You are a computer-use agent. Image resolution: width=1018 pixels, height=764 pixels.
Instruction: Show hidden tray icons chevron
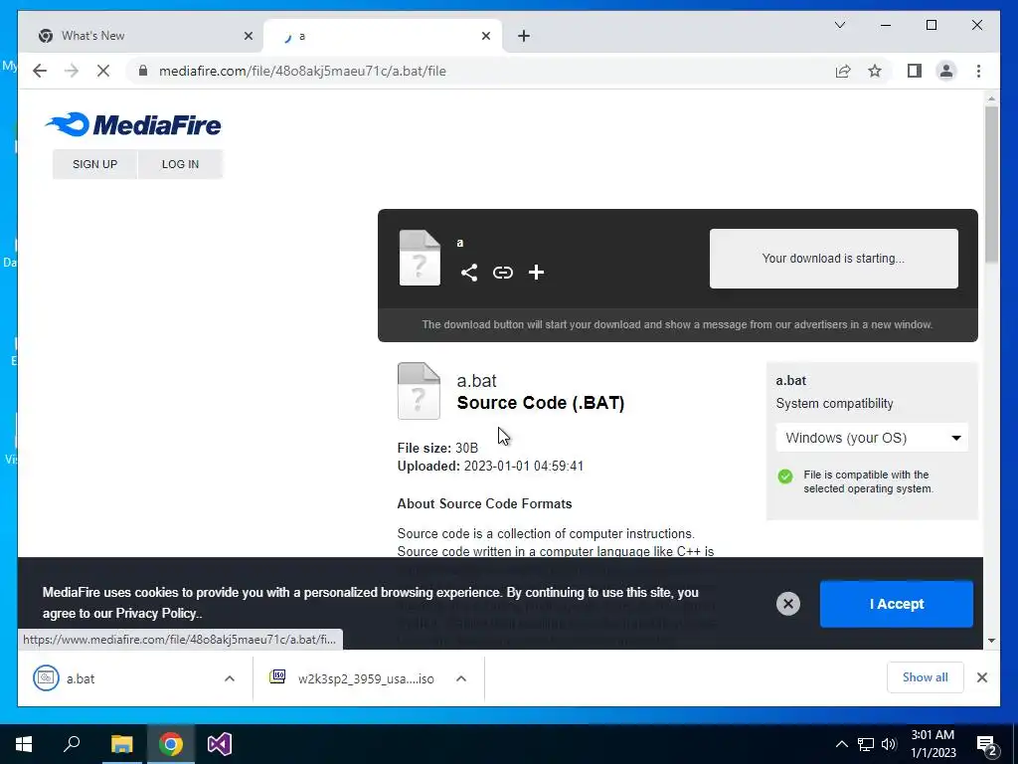(841, 744)
